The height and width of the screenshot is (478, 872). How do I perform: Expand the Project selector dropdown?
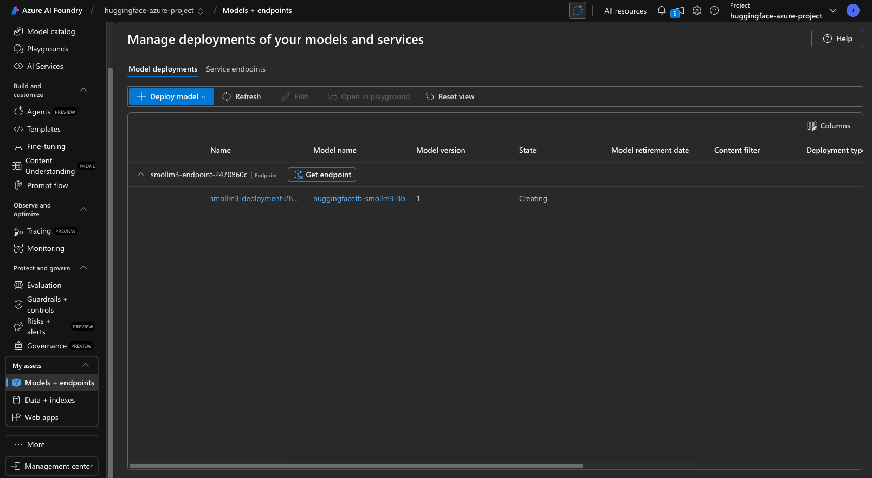coord(833,11)
